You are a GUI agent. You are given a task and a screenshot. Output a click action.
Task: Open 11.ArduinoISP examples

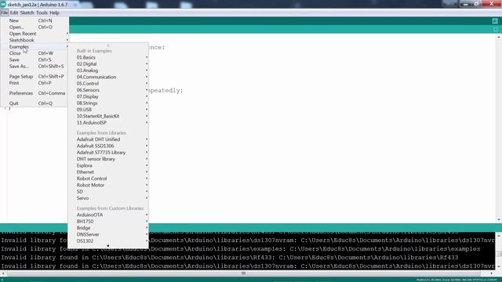point(108,123)
